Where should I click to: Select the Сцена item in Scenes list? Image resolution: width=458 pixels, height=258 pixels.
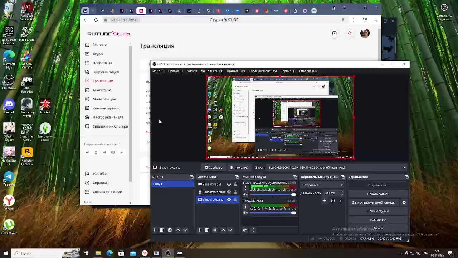point(173,184)
